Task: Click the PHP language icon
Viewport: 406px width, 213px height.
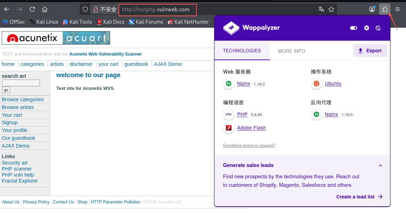Action: click(x=229, y=114)
